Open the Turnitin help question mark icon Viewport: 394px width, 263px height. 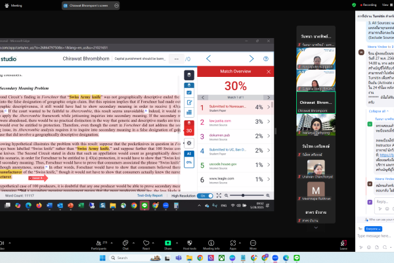265,59
